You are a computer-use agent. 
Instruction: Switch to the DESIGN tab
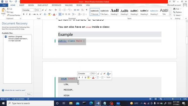[x=31, y=5]
